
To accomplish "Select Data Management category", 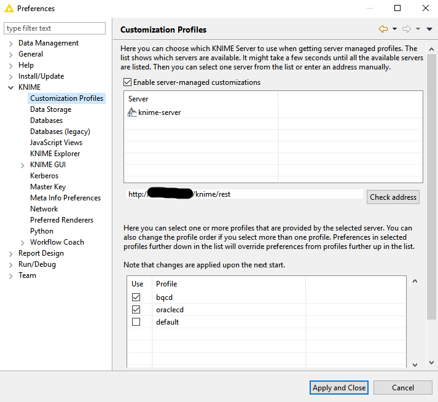I will click(x=49, y=43).
